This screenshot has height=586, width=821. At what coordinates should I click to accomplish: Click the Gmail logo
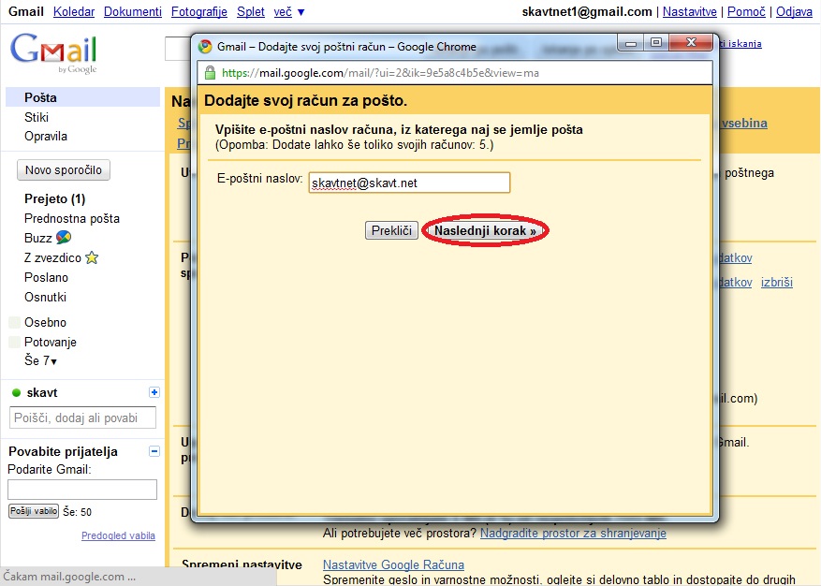[x=53, y=53]
